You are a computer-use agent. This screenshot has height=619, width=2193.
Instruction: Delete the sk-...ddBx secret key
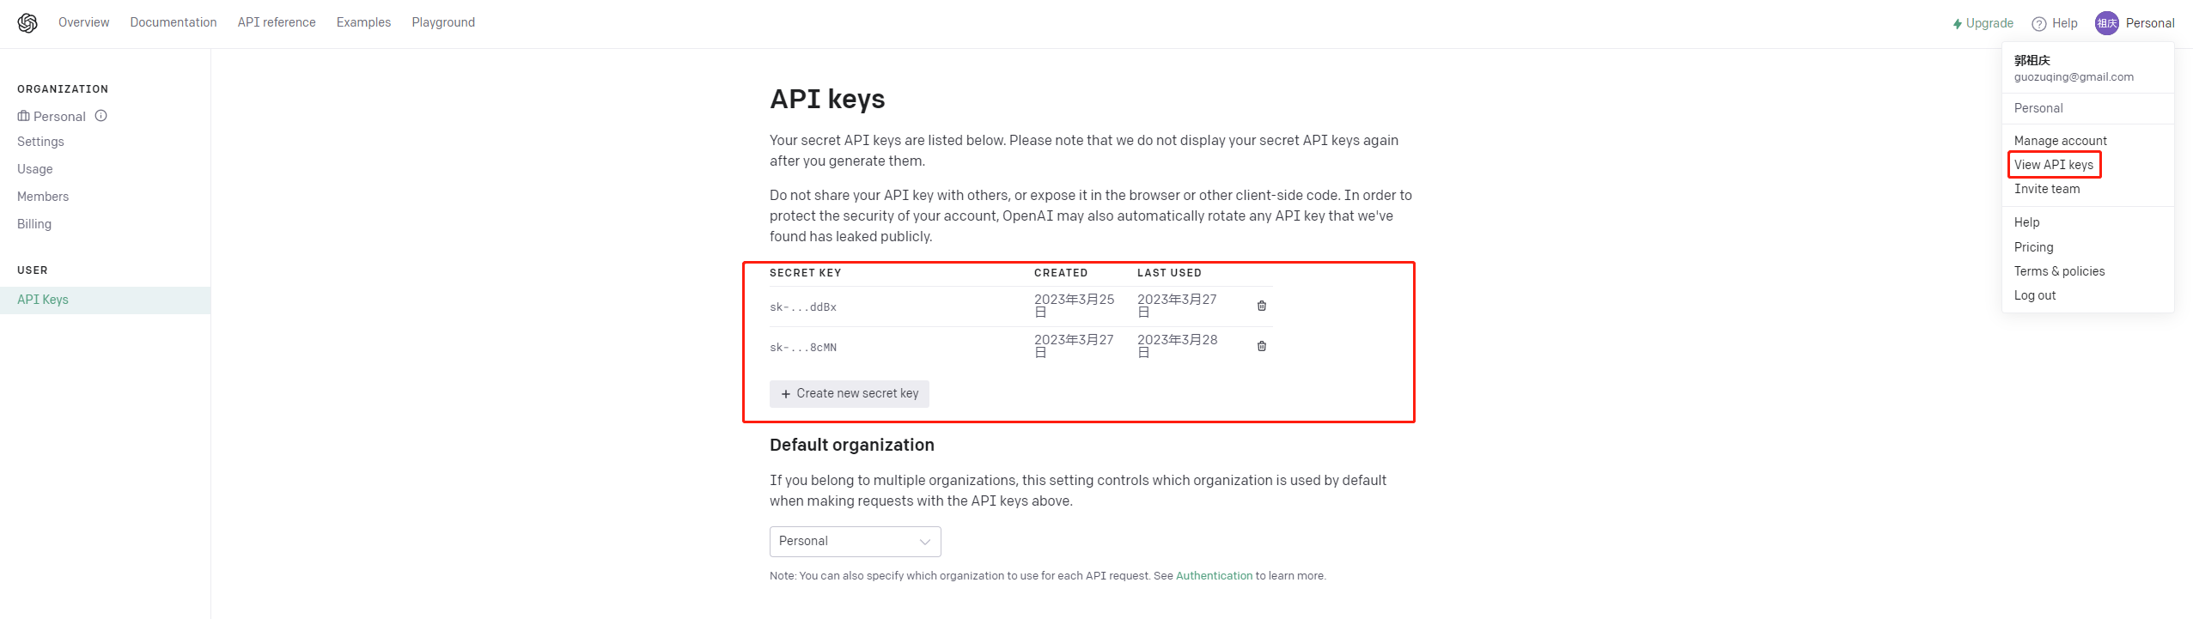click(x=1262, y=306)
